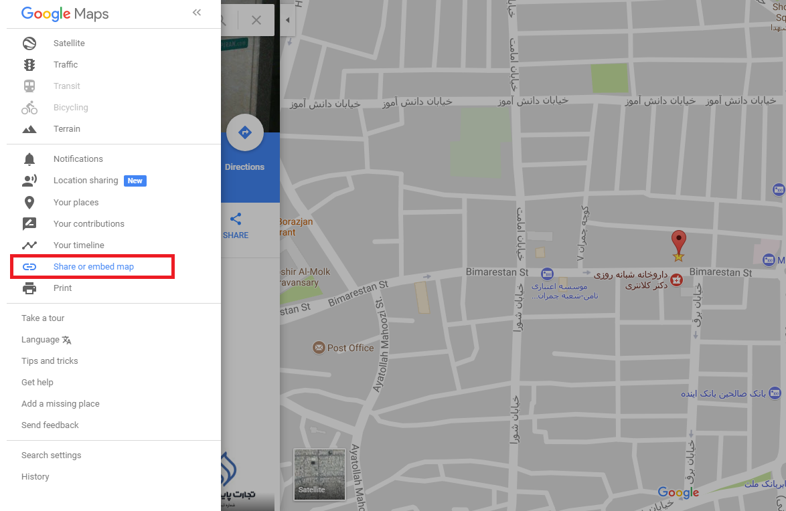Click the Print printer icon
Viewport: 786px width, 511px height.
click(29, 288)
